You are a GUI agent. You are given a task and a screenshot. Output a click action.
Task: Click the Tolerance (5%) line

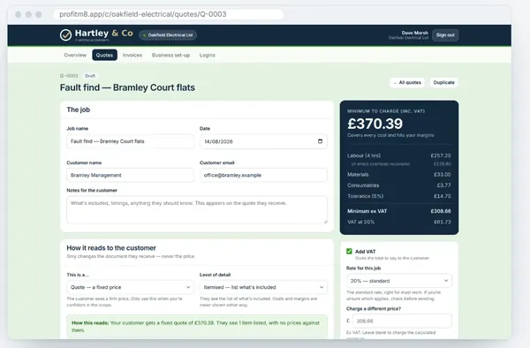click(399, 196)
